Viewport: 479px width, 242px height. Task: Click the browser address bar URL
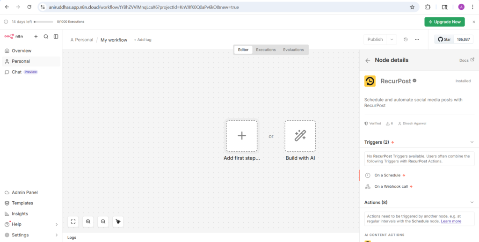click(144, 7)
